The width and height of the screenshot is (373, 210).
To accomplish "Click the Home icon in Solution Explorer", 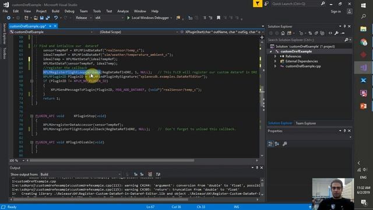I will (x=283, y=33).
